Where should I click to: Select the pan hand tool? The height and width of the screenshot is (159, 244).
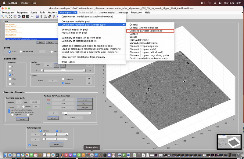15,17
